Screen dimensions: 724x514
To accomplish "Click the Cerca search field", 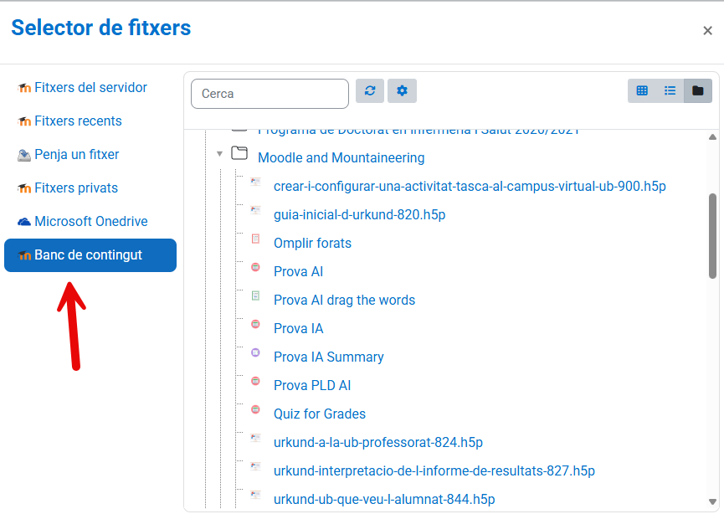I will (x=270, y=94).
